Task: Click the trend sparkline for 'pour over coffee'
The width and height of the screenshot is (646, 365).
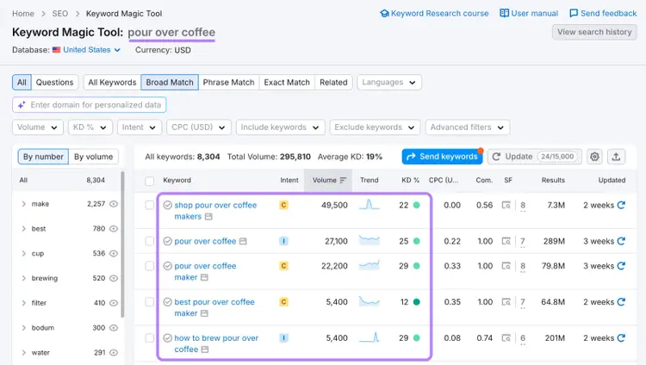Action: (370, 240)
